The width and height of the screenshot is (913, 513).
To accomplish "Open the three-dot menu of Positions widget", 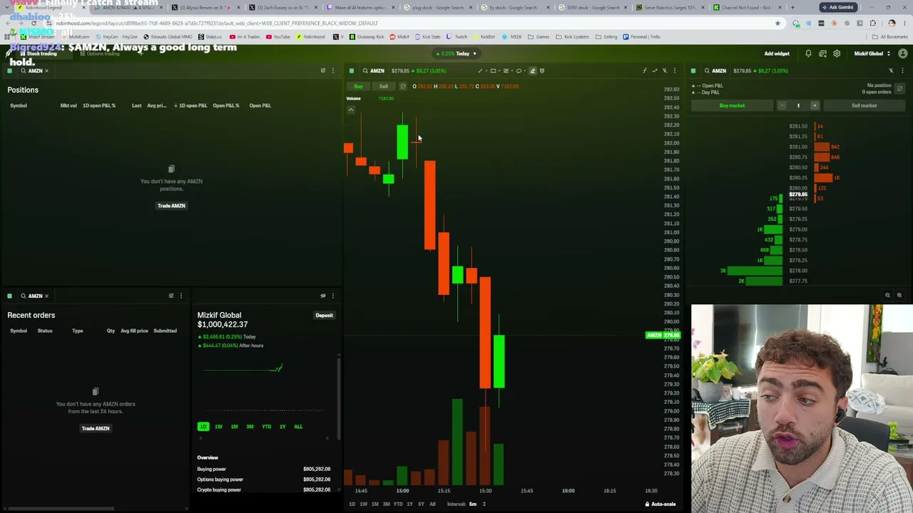I will click(x=332, y=71).
